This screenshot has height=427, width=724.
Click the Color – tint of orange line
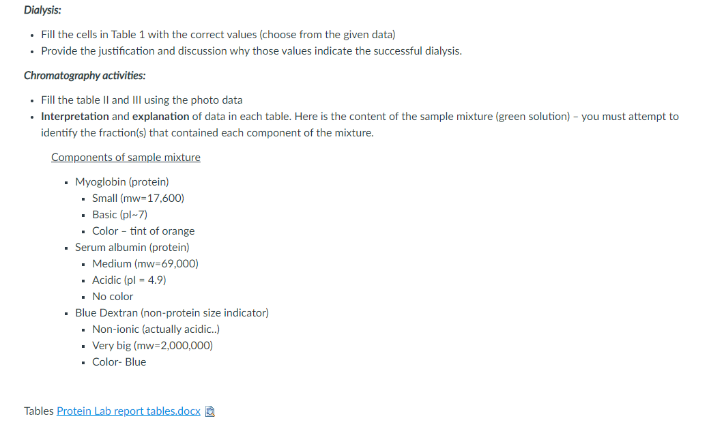(143, 231)
